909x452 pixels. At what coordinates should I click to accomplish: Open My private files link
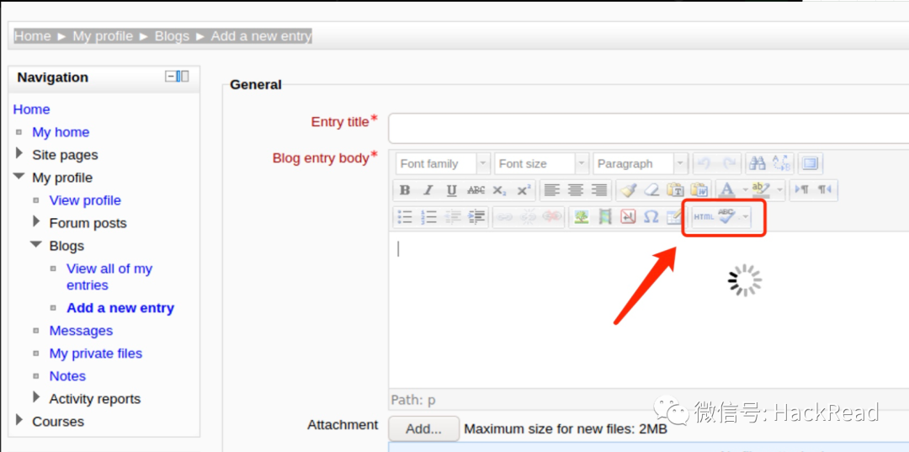[x=96, y=354]
